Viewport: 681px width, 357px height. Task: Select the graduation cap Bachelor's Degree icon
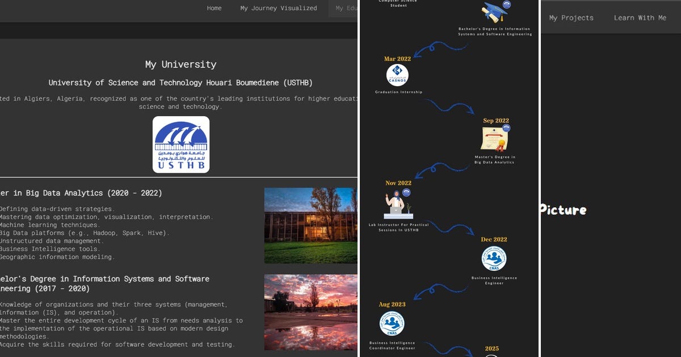click(x=494, y=10)
